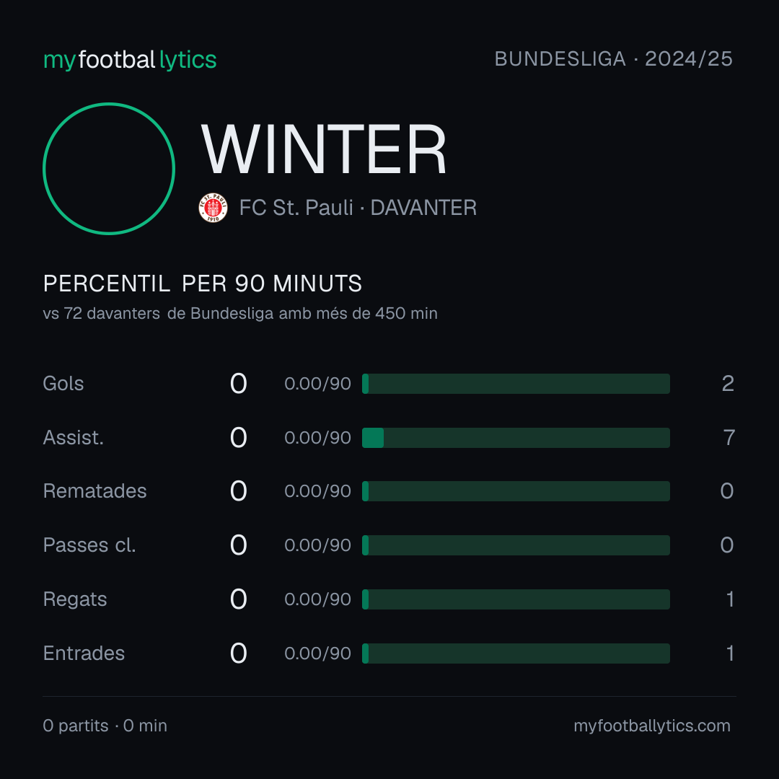The image size is (779, 779).
Task: Click the 0 partits · 0 min footer text
Action: (x=105, y=726)
